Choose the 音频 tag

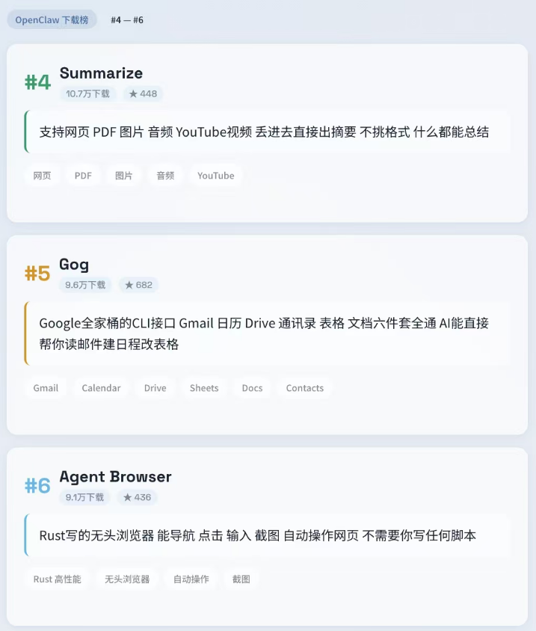[x=165, y=176]
